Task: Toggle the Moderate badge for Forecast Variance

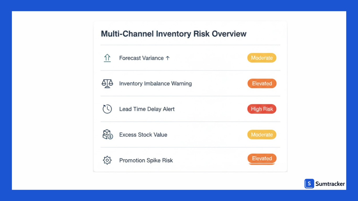Action: point(262,58)
